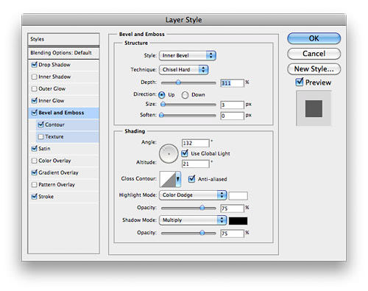The width and height of the screenshot is (368, 291).
Task: Click the New Style... button
Action: click(314, 69)
